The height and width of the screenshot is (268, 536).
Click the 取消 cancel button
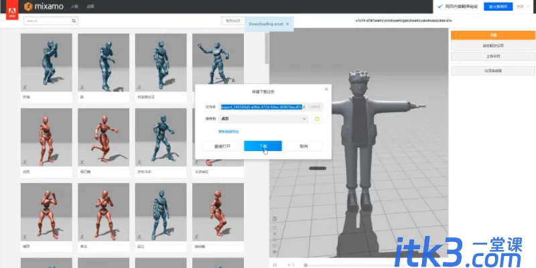coord(304,146)
